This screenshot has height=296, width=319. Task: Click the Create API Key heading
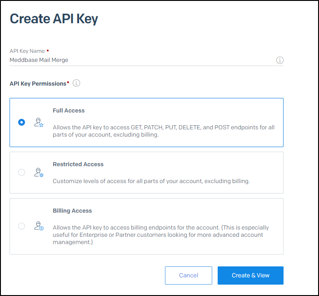tap(54, 19)
